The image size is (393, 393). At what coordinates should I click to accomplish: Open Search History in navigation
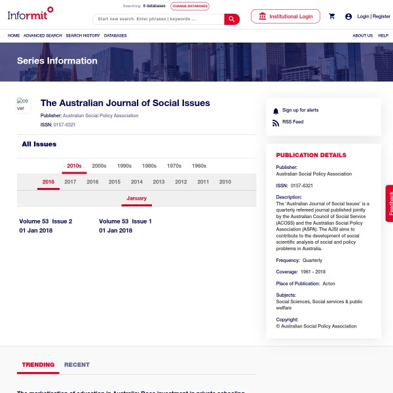[83, 35]
